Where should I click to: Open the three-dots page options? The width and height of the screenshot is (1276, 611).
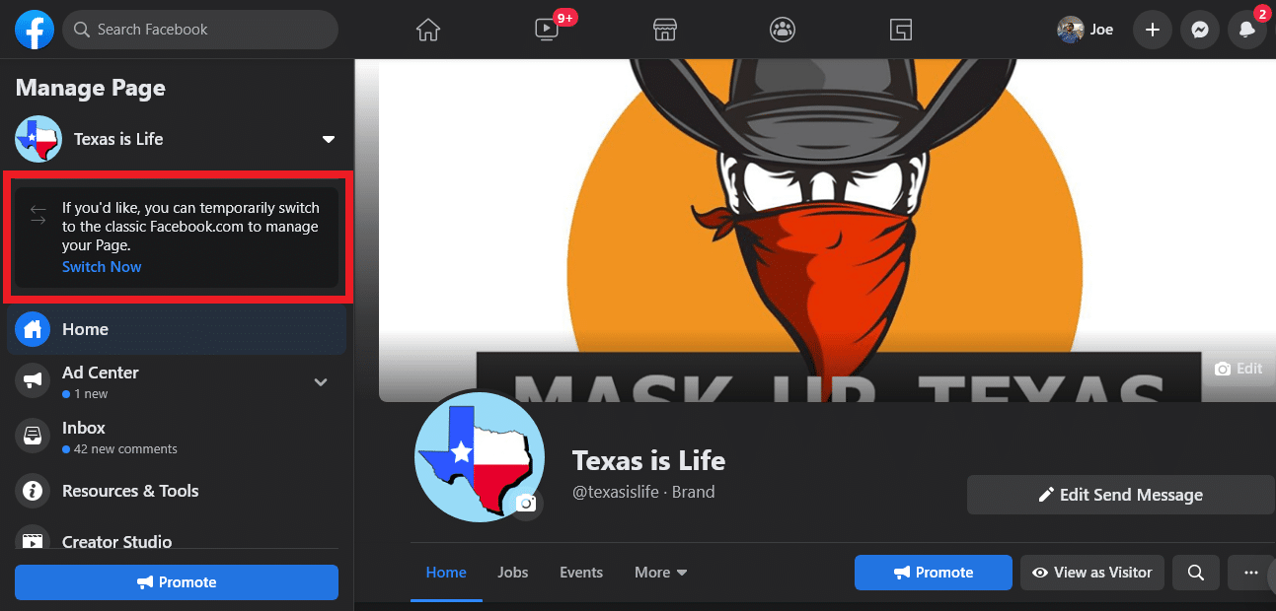click(1251, 573)
